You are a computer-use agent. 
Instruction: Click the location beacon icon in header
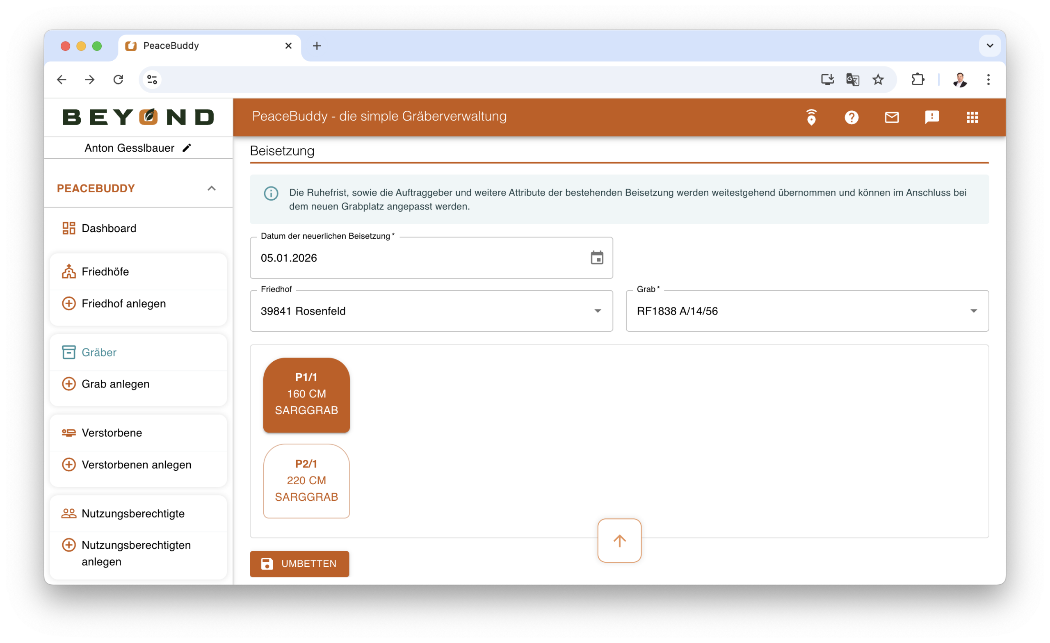811,117
